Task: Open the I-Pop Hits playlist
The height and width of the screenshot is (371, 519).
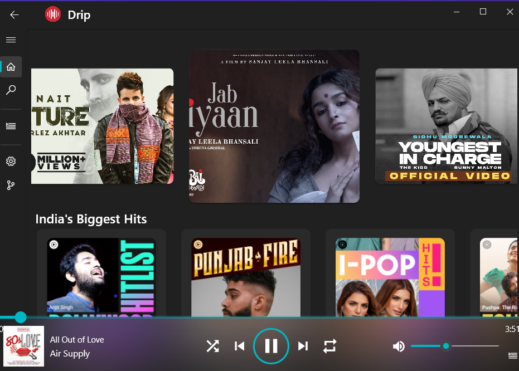Action: click(390, 277)
